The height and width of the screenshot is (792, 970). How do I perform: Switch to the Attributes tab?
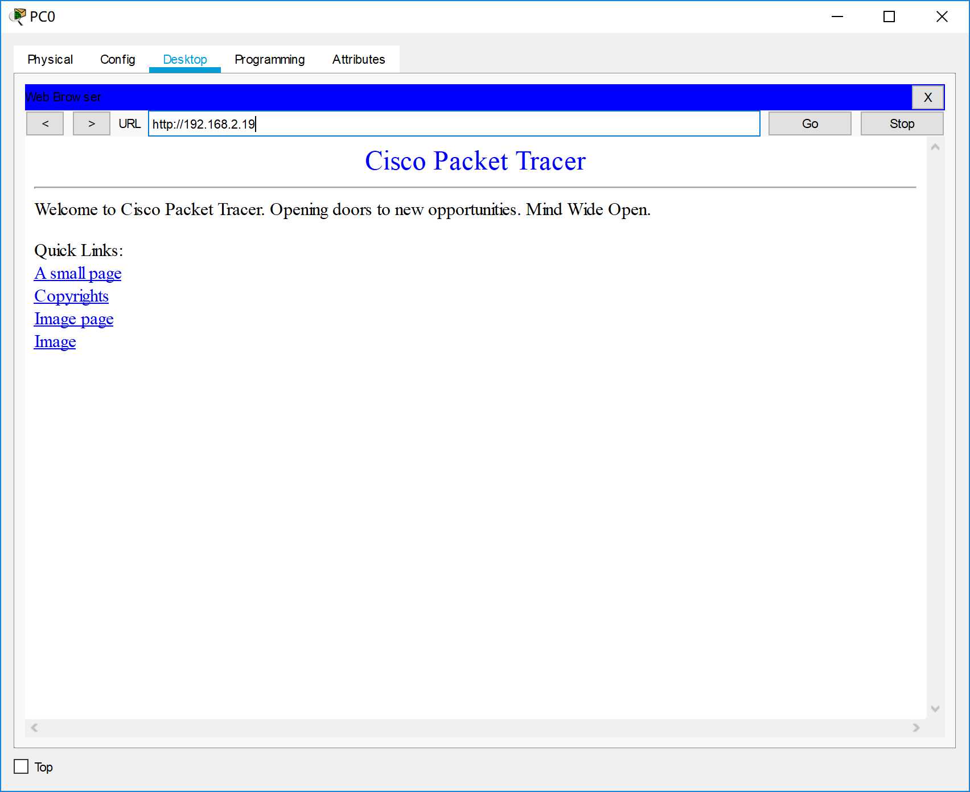click(x=359, y=59)
